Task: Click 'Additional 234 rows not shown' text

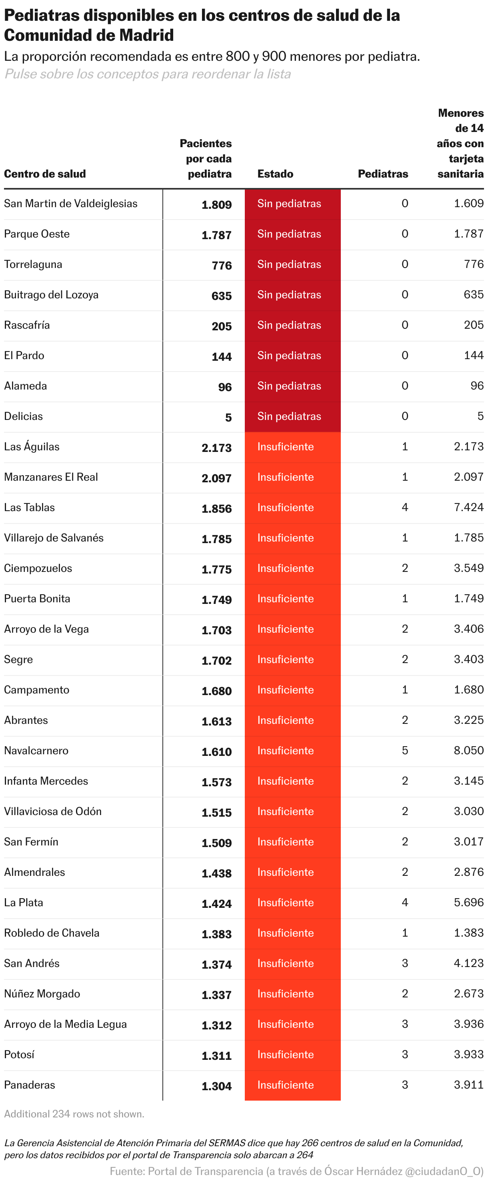Action: [74, 1114]
